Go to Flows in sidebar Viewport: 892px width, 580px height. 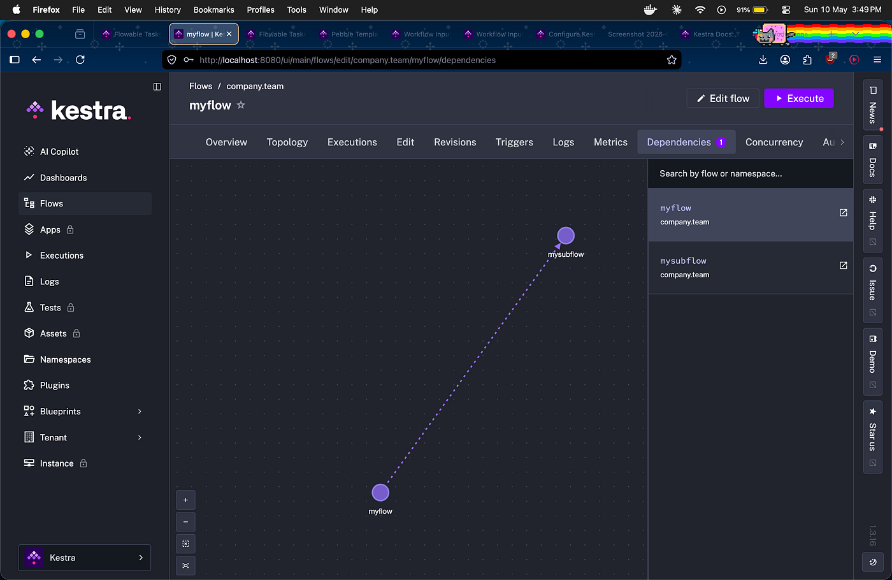point(85,203)
